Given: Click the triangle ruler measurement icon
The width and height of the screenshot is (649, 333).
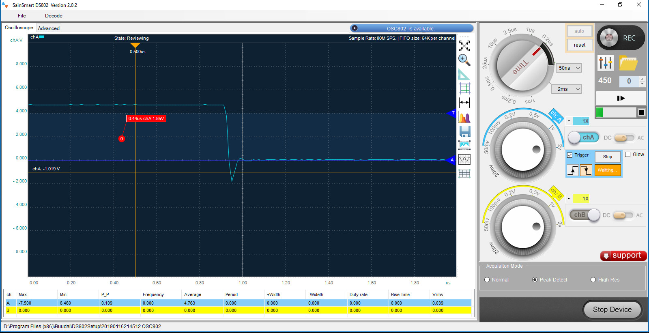Looking at the screenshot, I should (464, 75).
